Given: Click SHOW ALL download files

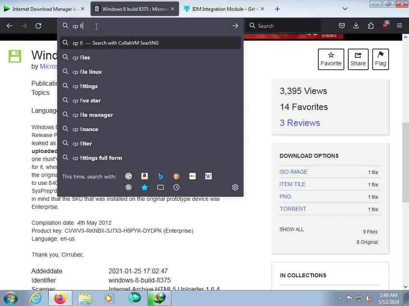Looking at the screenshot, I should (292, 229).
